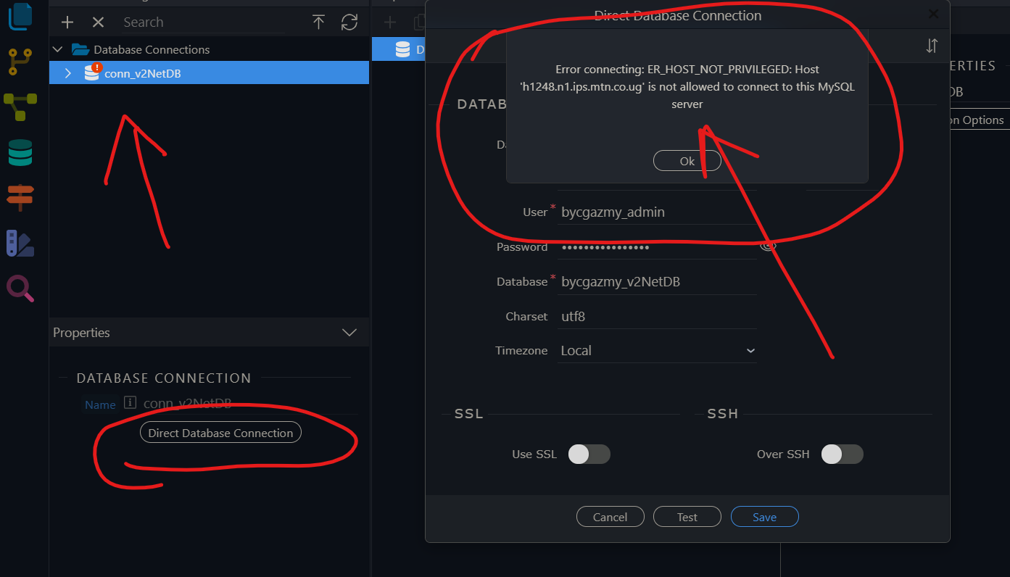Collapse the Properties panel chevron
The width and height of the screenshot is (1010, 577).
click(349, 333)
